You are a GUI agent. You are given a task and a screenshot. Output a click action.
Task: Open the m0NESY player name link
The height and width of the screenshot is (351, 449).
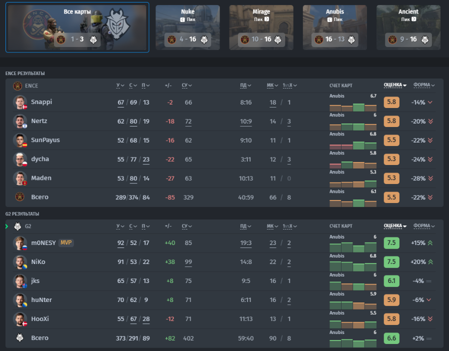pos(43,243)
